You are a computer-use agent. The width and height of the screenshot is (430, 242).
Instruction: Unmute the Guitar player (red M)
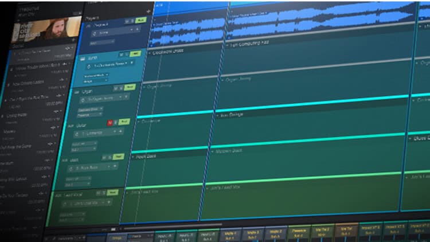click(x=110, y=123)
